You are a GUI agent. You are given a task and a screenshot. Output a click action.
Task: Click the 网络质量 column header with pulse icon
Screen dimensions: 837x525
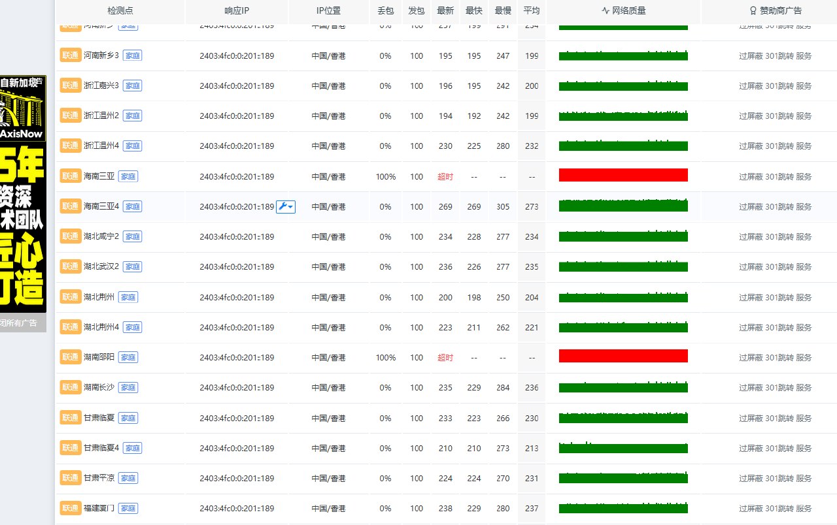coord(623,11)
